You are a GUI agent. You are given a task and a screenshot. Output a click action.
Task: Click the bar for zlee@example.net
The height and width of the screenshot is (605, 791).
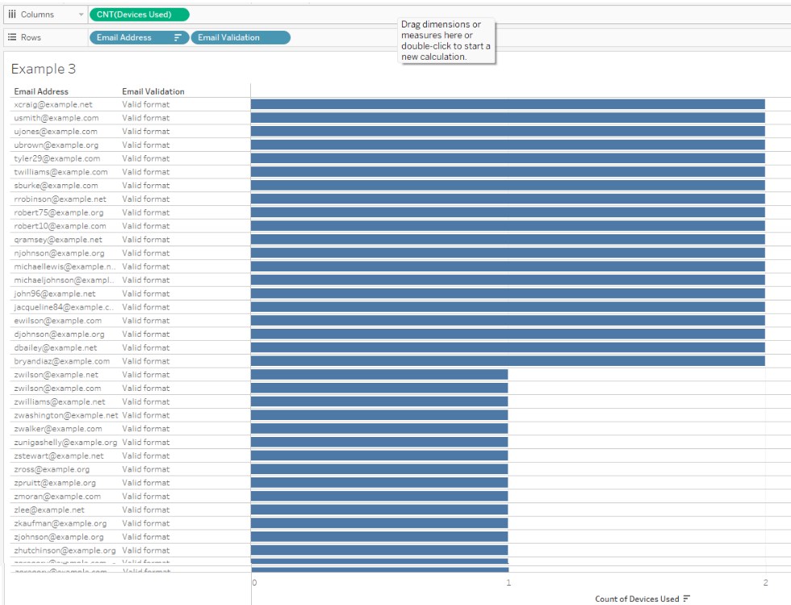[x=379, y=510]
